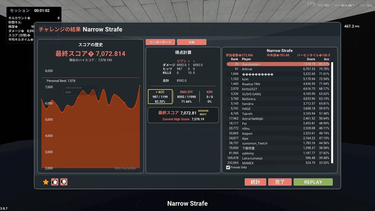Image resolution: width=375 pixels, height=211 pixels.
Task: Click the green REPLAY button
Action: point(313,182)
